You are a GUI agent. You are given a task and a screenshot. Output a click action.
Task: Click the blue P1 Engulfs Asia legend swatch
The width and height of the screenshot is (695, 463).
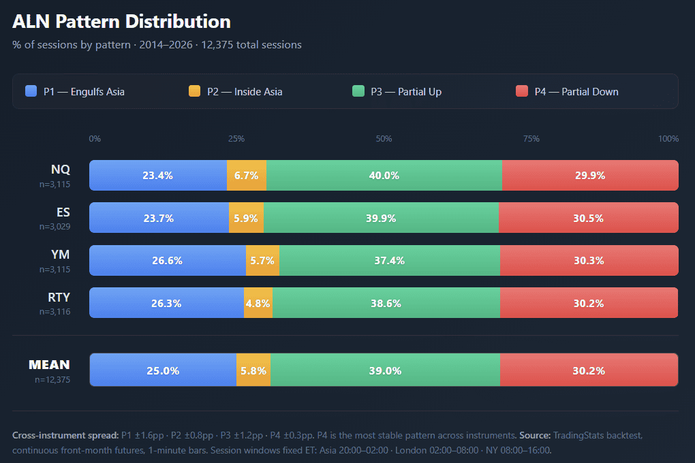31,91
